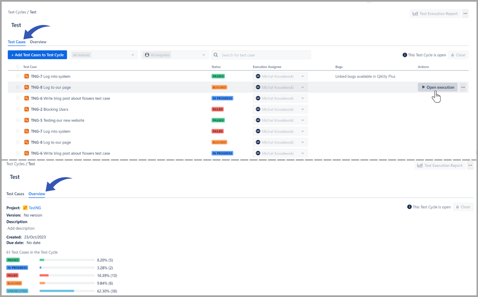Click the info icon beside This Test Cycle is open
This screenshot has height=297, width=478.
(x=404, y=55)
